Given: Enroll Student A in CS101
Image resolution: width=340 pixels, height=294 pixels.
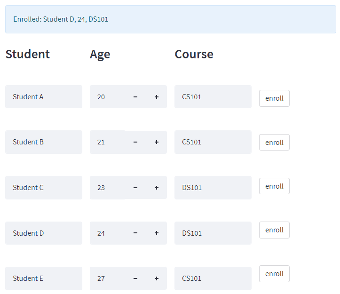Looking at the screenshot, I should tap(274, 98).
